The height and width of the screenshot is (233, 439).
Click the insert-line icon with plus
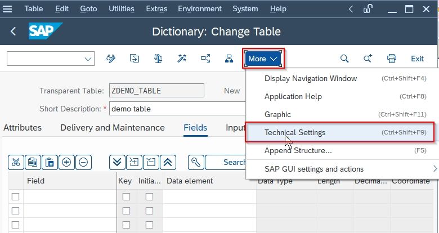pyautogui.click(x=134, y=162)
